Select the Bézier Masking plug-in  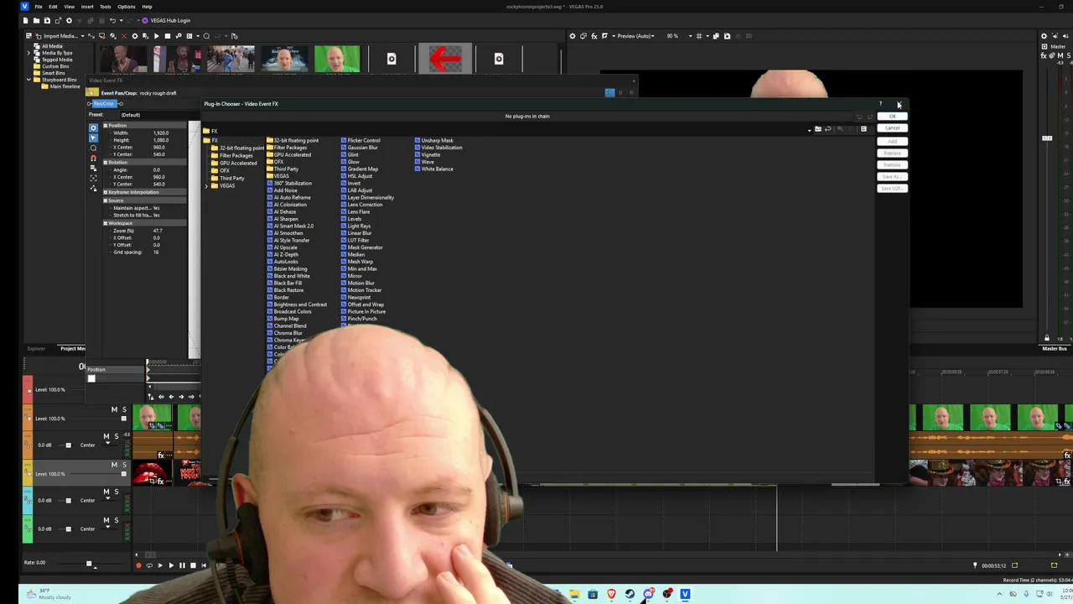(288, 268)
